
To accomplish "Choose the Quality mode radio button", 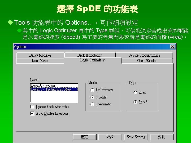I will click(x=92, y=97).
